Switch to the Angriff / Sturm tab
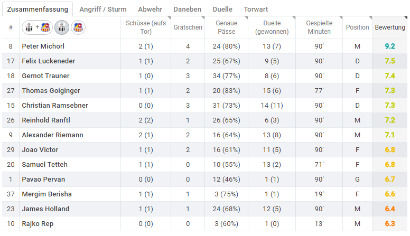 [102, 10]
